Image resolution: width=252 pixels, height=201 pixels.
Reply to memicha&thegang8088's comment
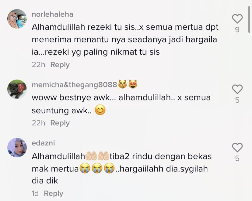(x=60, y=123)
